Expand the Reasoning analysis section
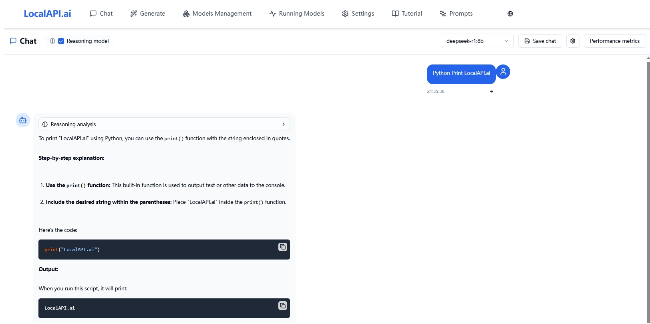Viewport: 650px width, 324px height. point(164,124)
